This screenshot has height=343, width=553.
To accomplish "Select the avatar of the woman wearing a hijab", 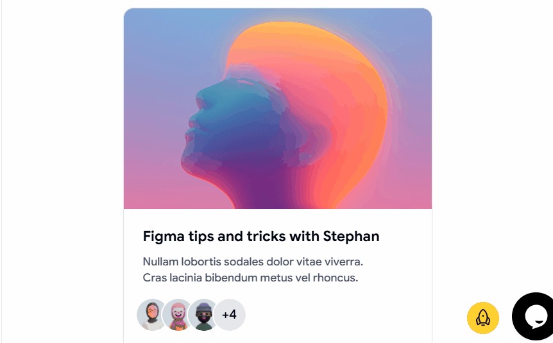I will (152, 314).
